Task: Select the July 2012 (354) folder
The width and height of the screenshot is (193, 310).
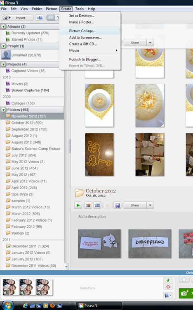Action: [24, 155]
